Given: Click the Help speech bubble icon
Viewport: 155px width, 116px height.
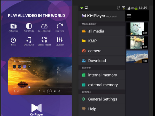Looking at the screenshot, I should point(84,109).
